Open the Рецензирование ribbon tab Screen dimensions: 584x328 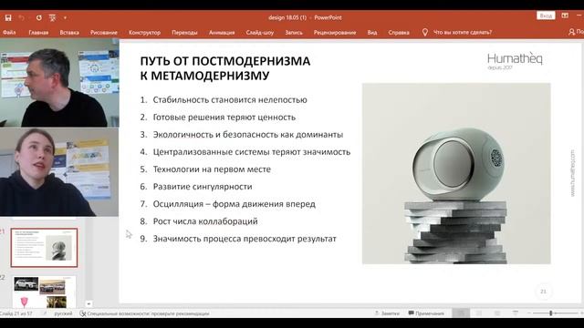(335, 33)
